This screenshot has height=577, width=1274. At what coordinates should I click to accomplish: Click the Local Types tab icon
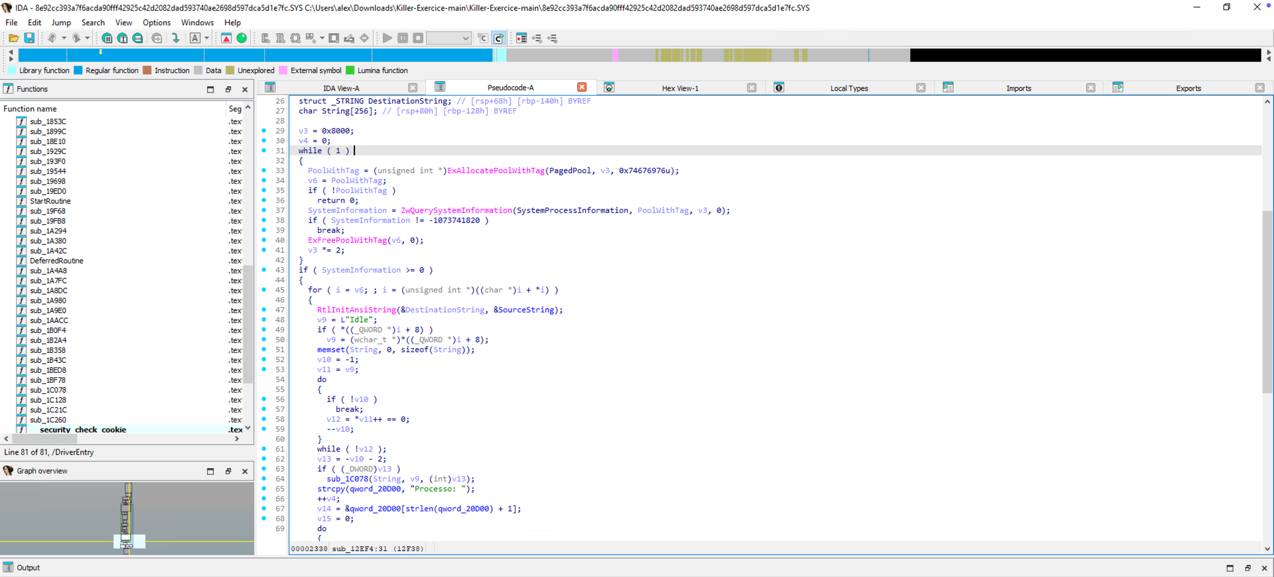tap(779, 88)
